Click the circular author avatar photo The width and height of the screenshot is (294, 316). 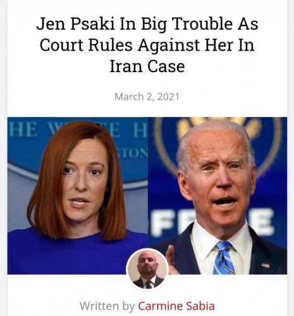(147, 269)
